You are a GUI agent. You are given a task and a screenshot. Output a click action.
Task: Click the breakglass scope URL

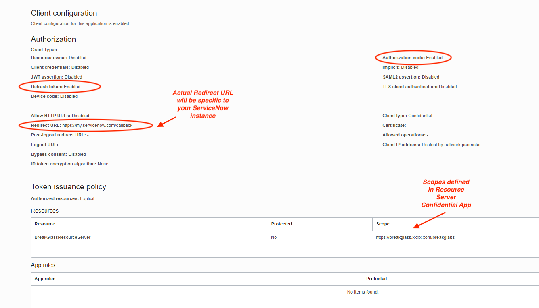(415, 237)
